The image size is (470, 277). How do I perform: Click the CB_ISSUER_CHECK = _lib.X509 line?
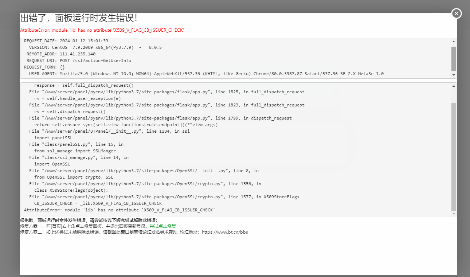coord(98,203)
